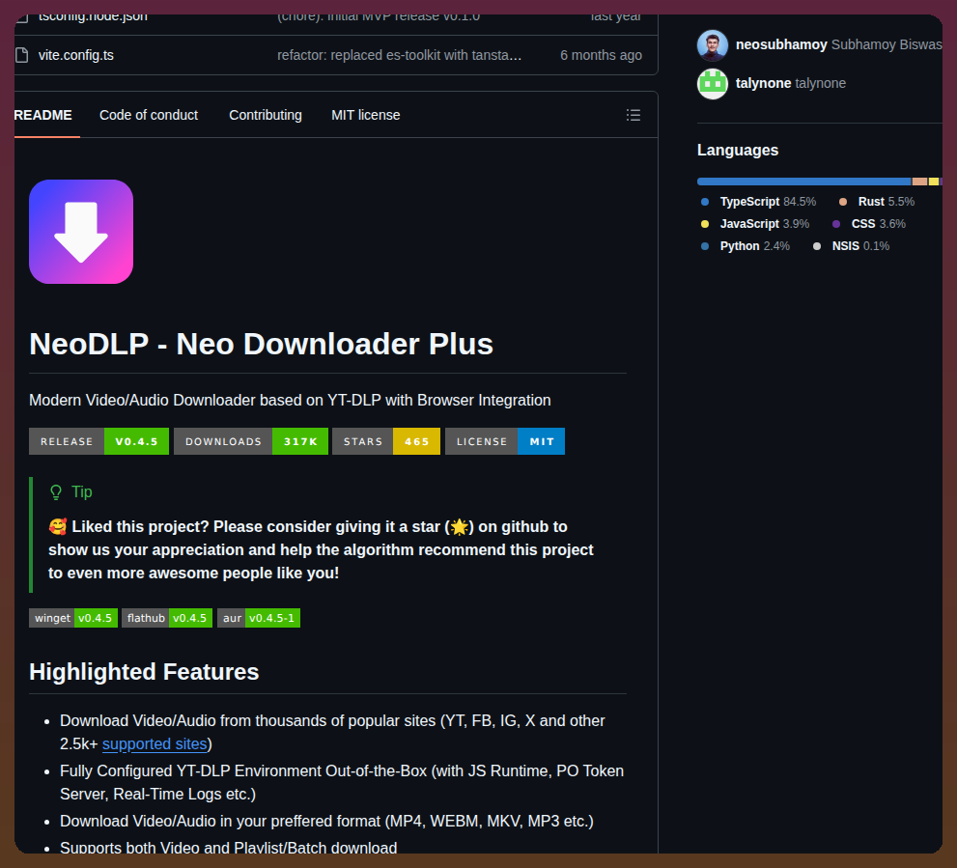Click the vite.config.ts file icon
Viewport: 957px width, 868px height.
[22, 55]
